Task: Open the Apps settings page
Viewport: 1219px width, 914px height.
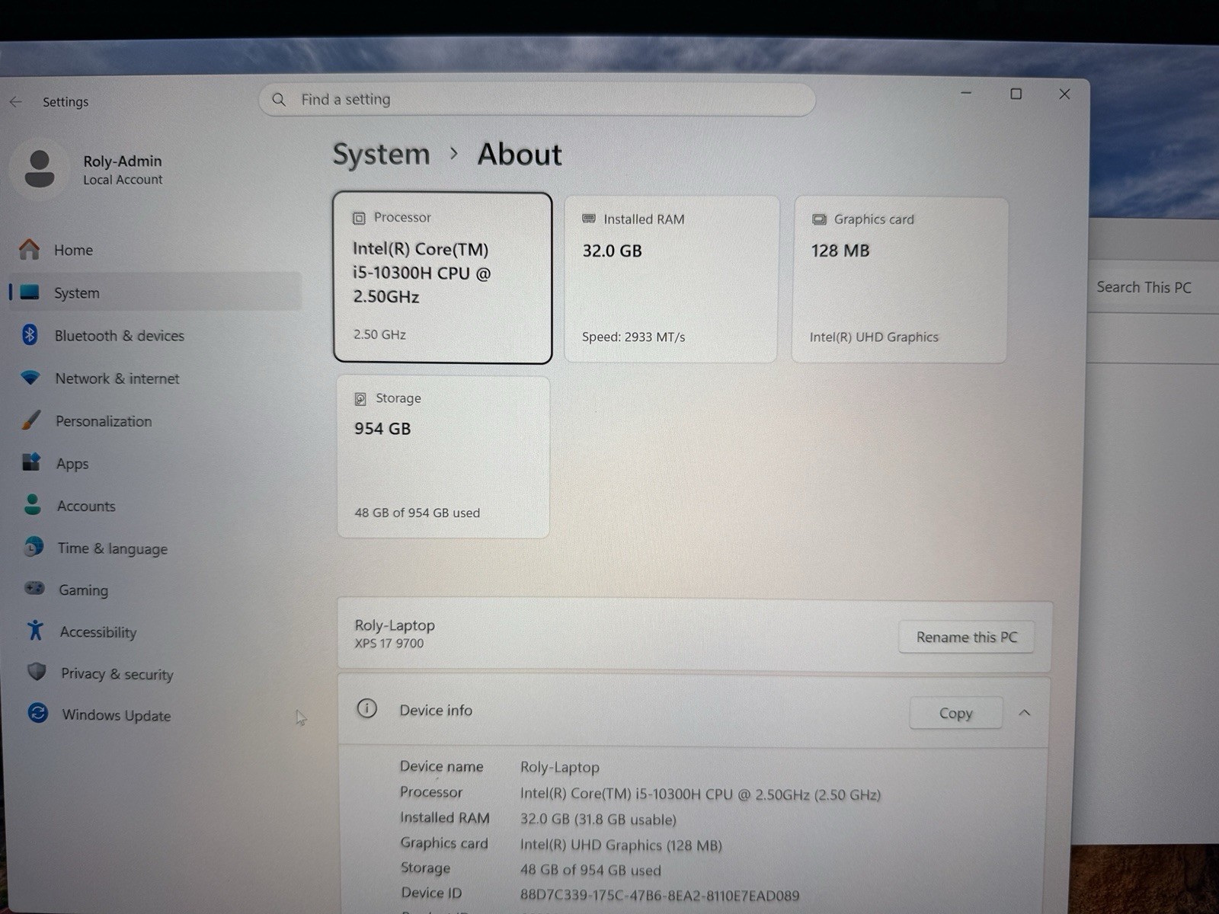Action: tap(155, 463)
